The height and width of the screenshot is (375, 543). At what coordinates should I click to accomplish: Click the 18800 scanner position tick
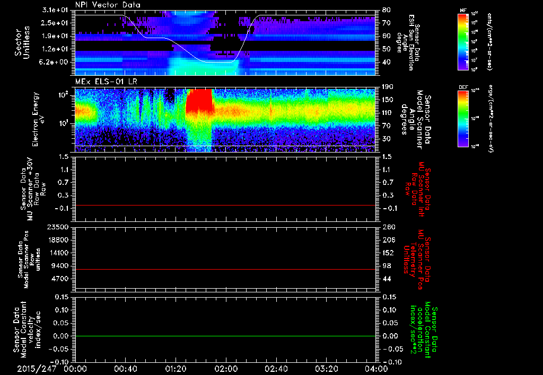click(x=57, y=240)
